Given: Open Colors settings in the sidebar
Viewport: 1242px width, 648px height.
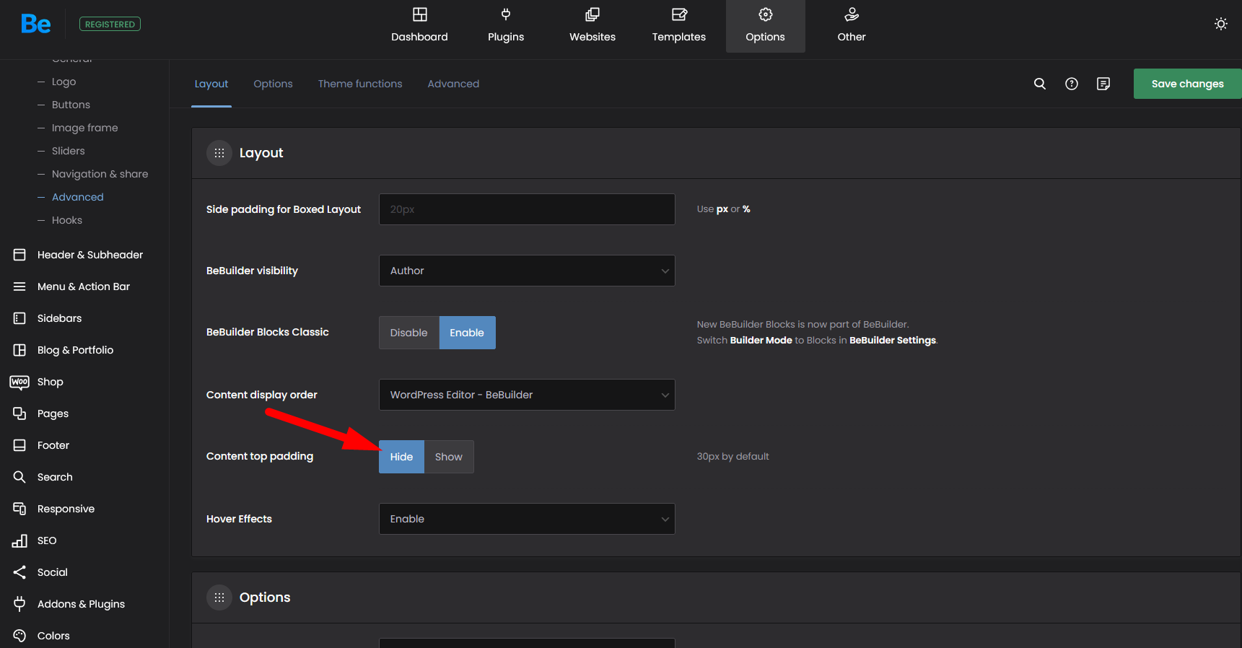Looking at the screenshot, I should tap(53, 636).
